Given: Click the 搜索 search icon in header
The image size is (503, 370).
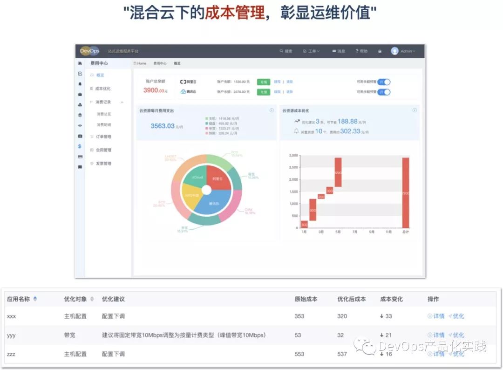Looking at the screenshot, I should click(281, 51).
